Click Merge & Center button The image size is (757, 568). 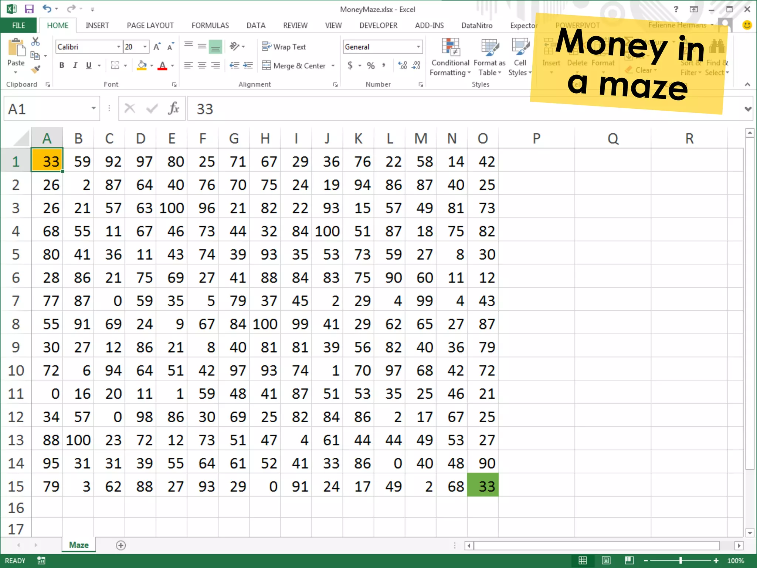[x=294, y=66]
